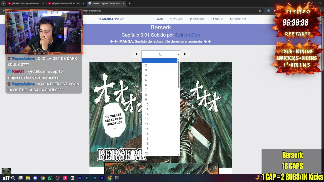Jump to page 15 option
The width and height of the screenshot is (324, 182).
[x=159, y=129]
